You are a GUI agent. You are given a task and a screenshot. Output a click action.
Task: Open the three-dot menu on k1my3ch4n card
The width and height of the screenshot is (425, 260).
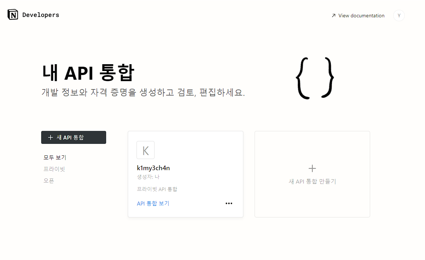229,203
